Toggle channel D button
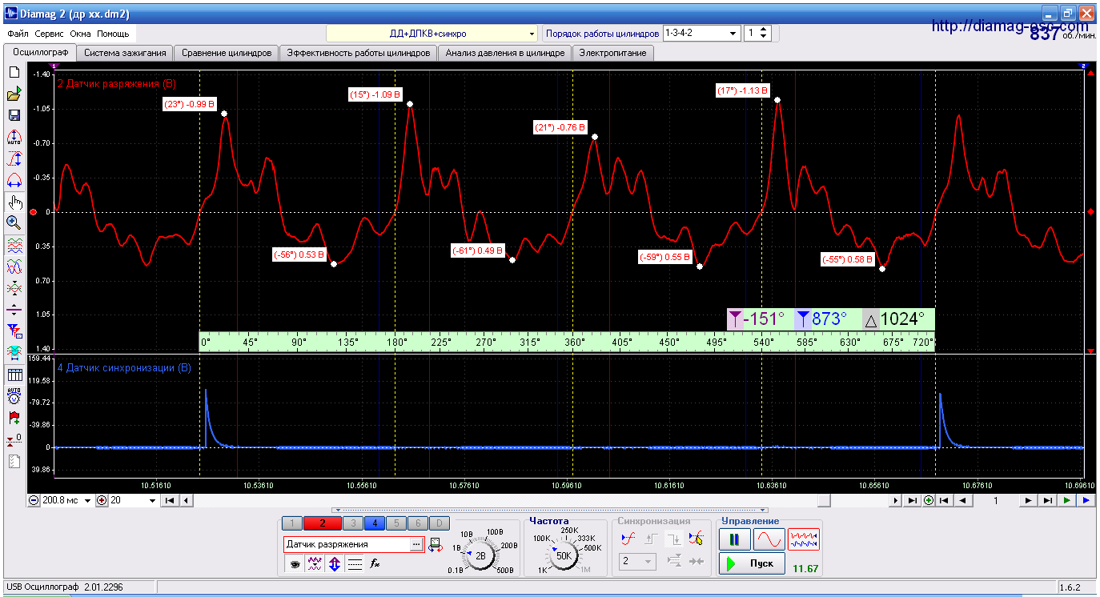The width and height of the screenshot is (1100, 597). pos(439,523)
